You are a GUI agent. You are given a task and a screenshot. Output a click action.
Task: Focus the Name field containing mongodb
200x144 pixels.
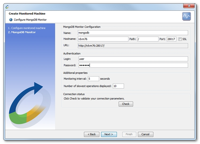tap(133, 33)
